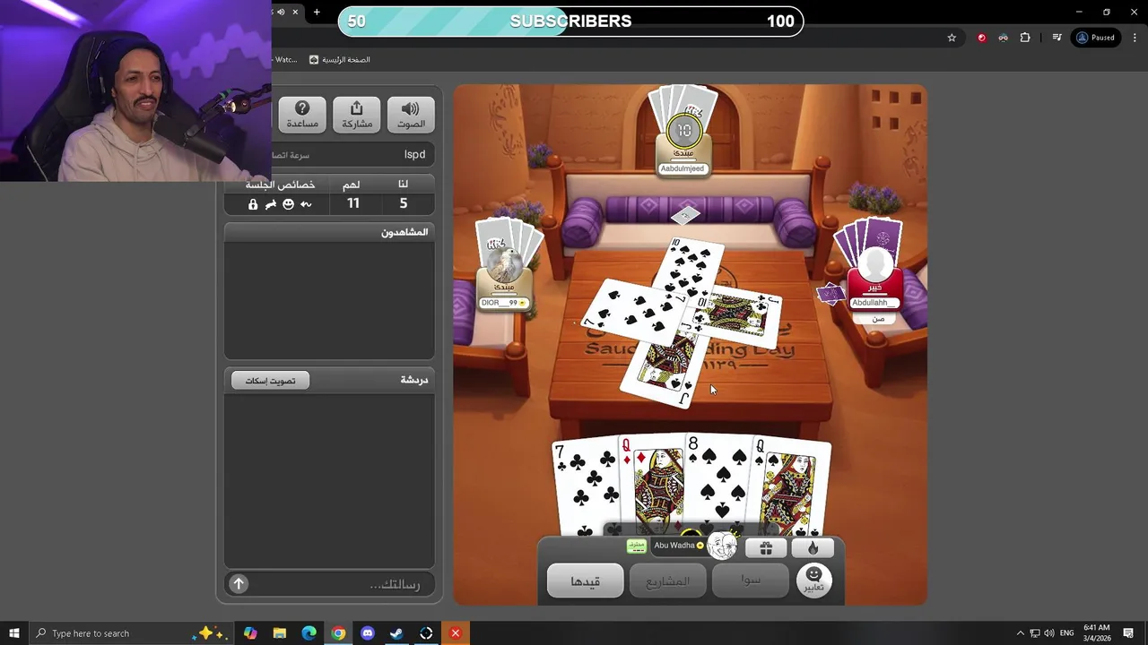Click the share (مشاركة) button
Viewport: 1148px width, 645px height.
[x=357, y=115]
